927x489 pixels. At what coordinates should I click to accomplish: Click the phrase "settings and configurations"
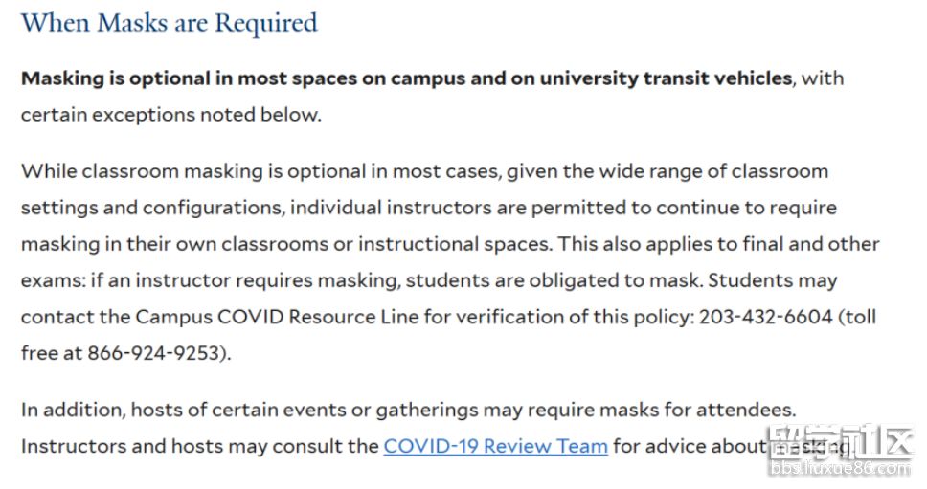tap(150, 208)
